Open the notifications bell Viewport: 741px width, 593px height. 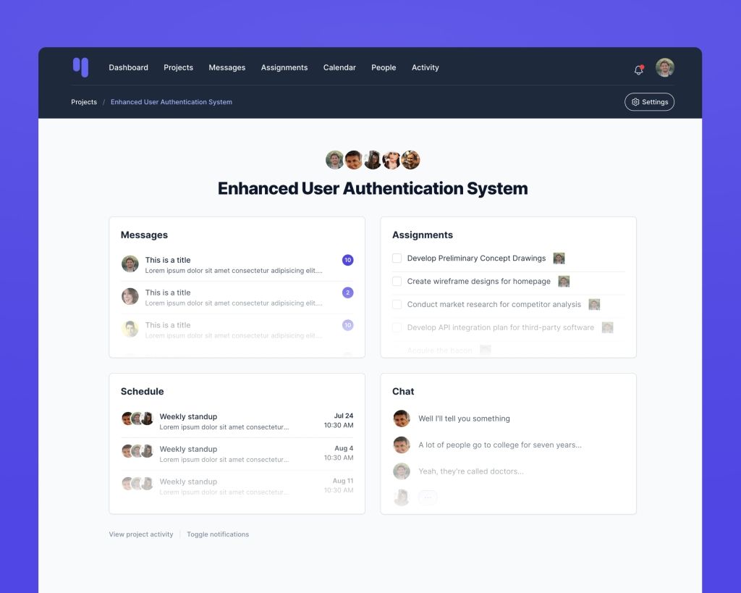[x=638, y=70]
